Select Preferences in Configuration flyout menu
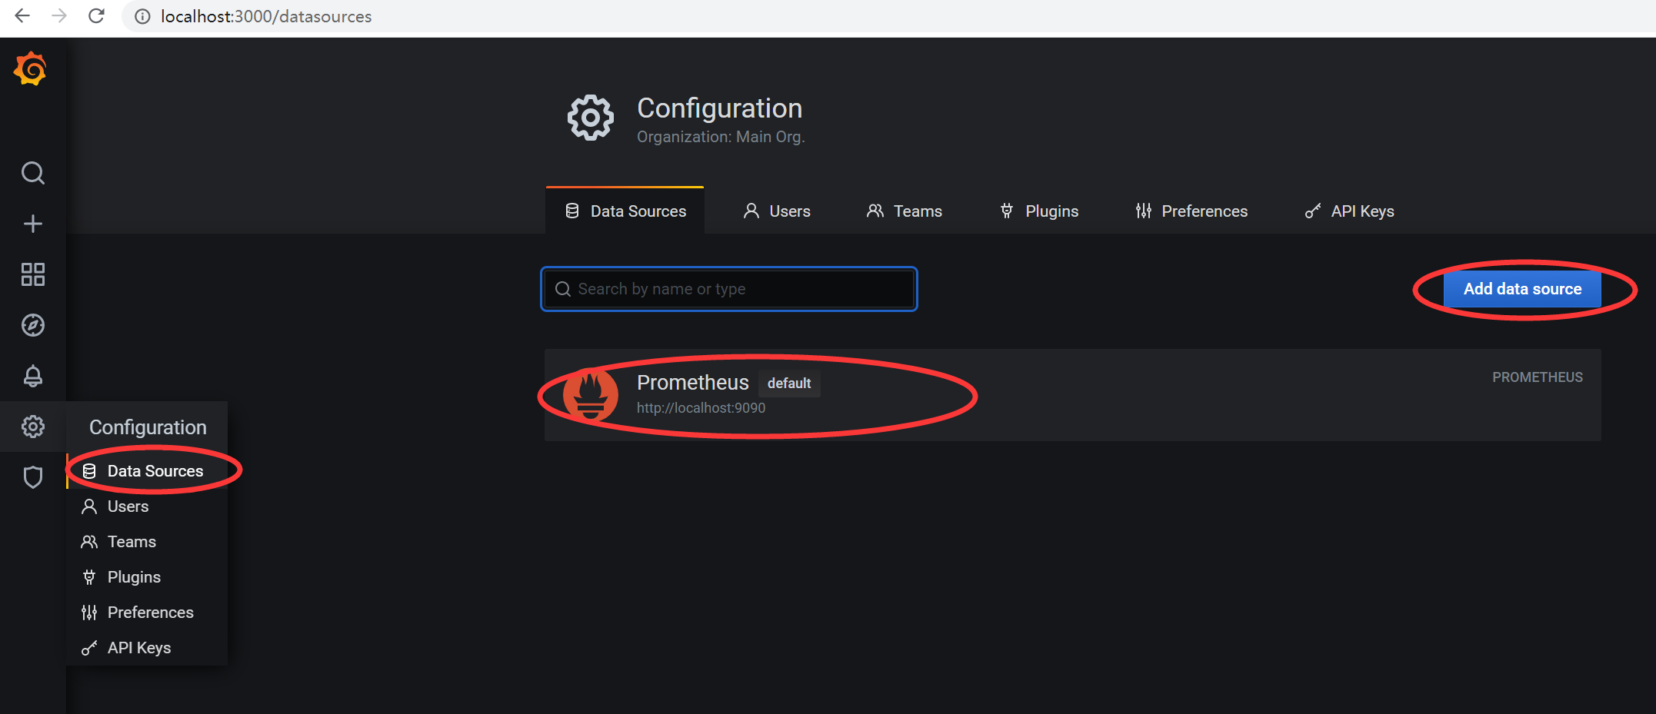The width and height of the screenshot is (1656, 714). click(x=147, y=613)
